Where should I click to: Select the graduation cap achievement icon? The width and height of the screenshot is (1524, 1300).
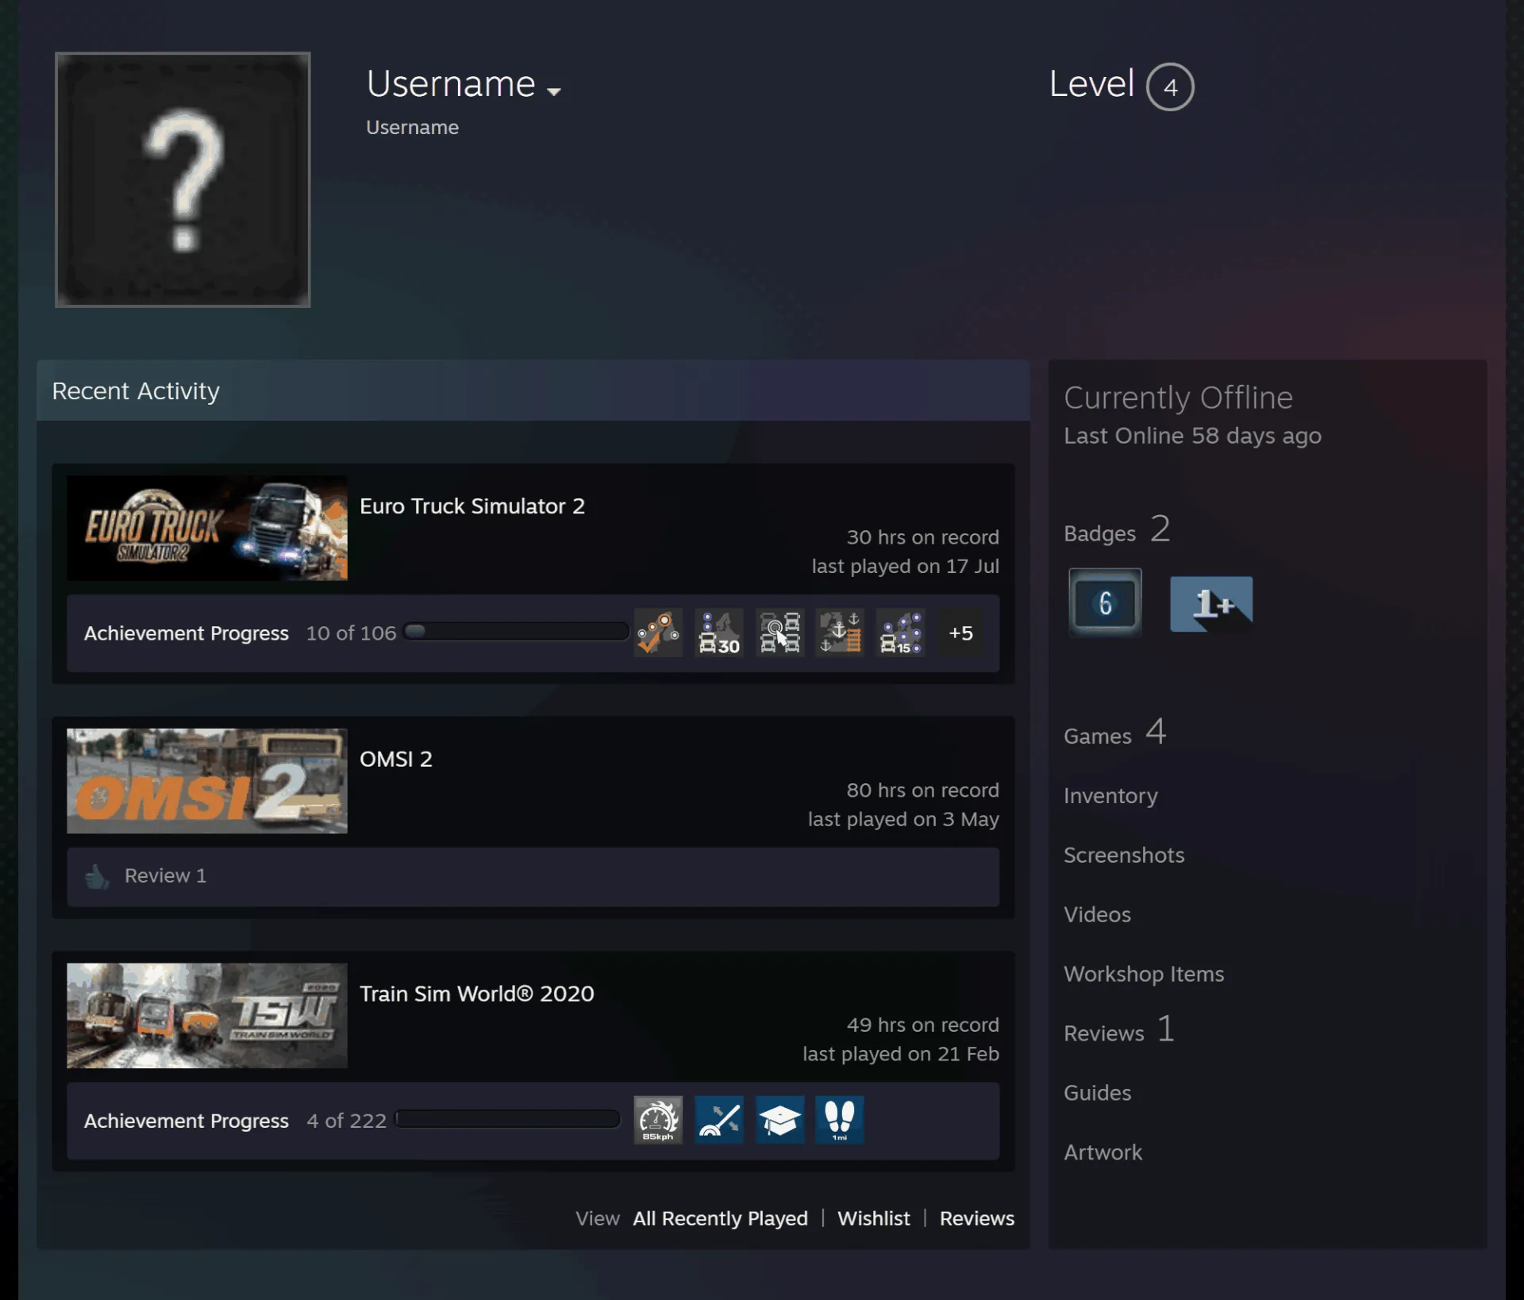tap(779, 1120)
